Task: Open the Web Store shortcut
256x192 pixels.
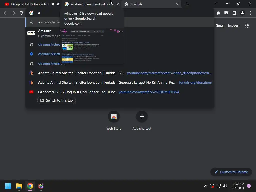Action: point(114,120)
